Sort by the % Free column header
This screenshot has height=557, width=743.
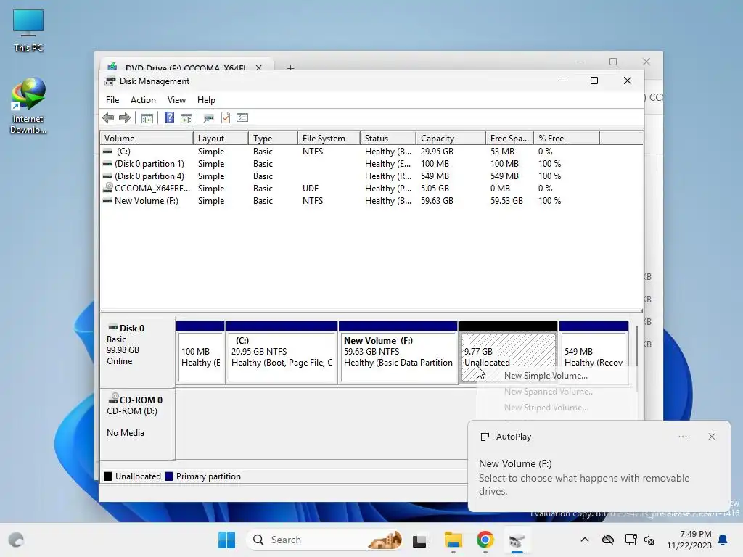coord(567,139)
